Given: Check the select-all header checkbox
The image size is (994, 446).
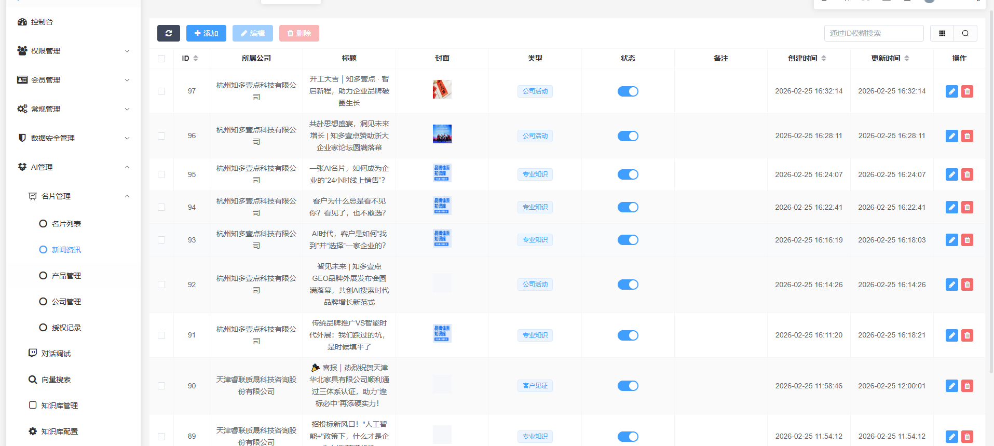Looking at the screenshot, I should (x=161, y=59).
